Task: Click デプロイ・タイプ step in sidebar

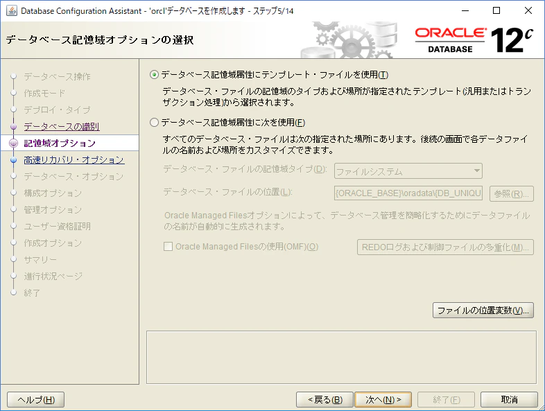Action: click(57, 110)
